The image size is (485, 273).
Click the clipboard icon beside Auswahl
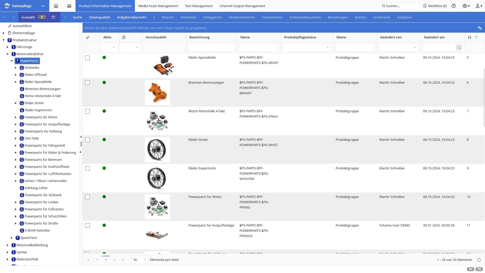(x=53, y=17)
